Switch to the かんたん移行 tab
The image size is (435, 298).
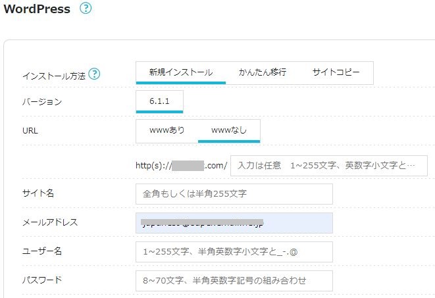click(263, 72)
